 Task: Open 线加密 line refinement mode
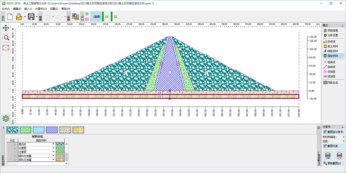click(x=333, y=76)
